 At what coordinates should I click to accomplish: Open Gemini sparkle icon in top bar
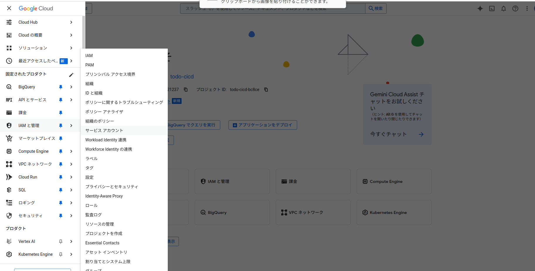480,8
